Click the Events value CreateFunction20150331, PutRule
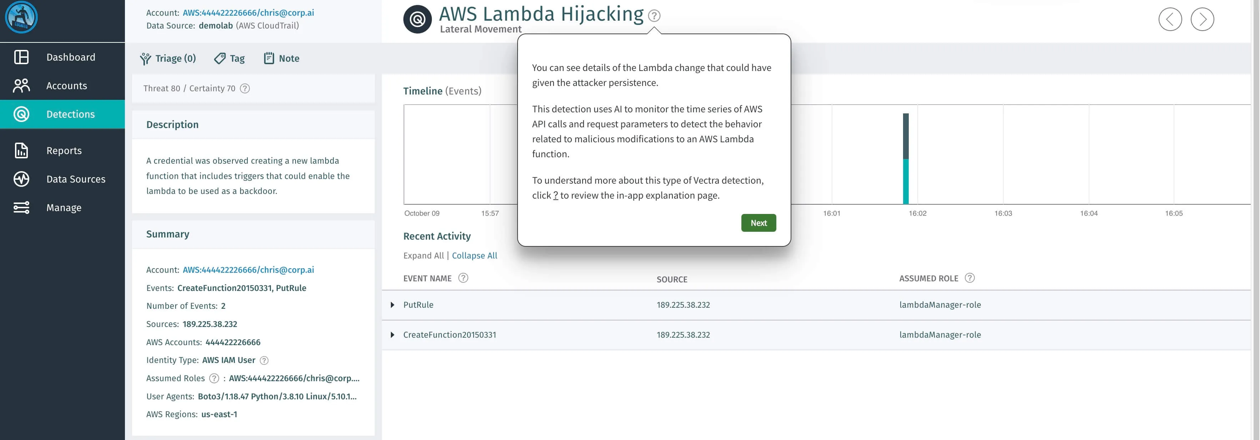Screen dimensions: 1260x440 pyautogui.click(x=242, y=288)
